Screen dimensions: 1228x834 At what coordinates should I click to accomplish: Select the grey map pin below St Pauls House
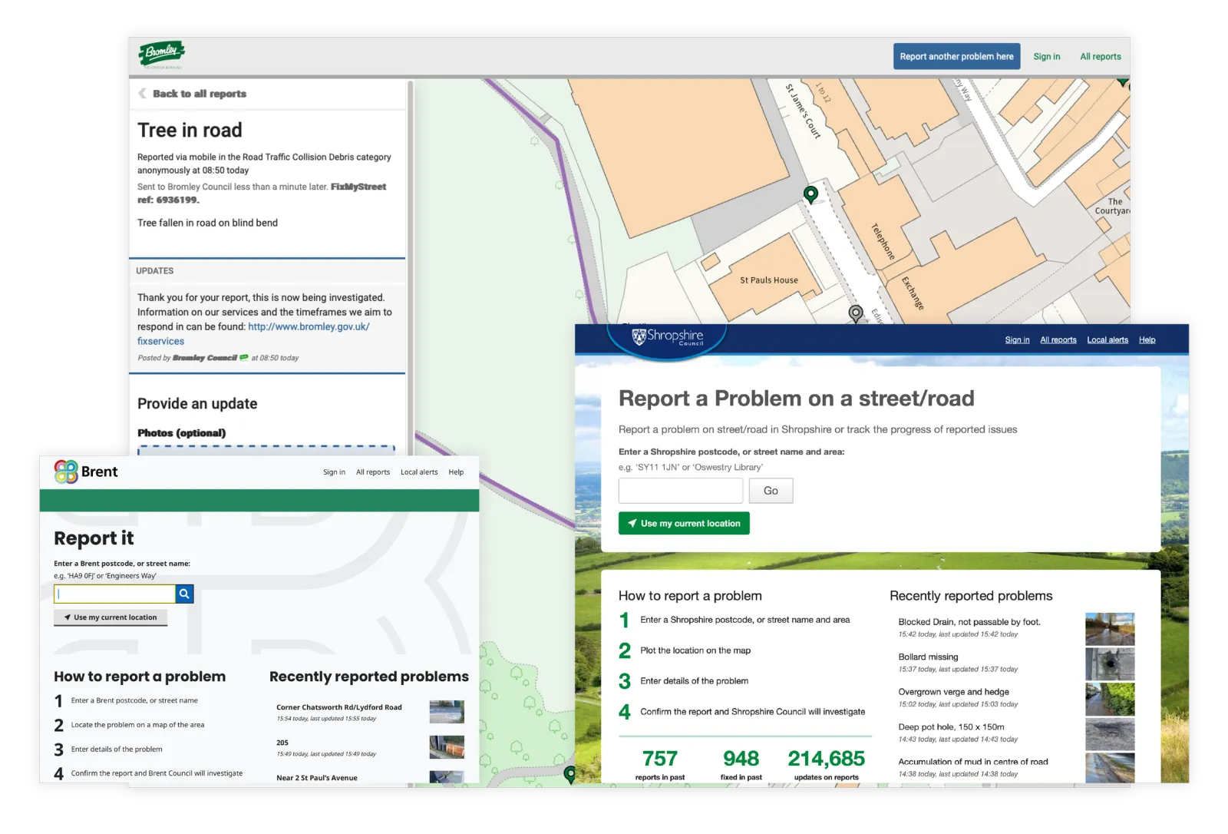pos(856,313)
